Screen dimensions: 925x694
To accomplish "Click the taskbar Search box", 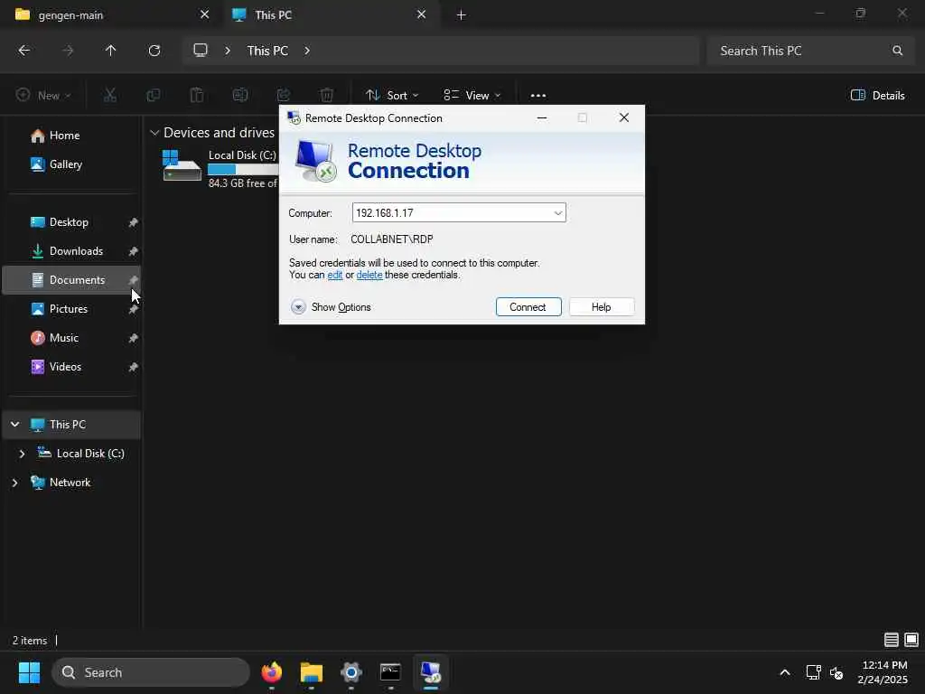I will [x=151, y=672].
